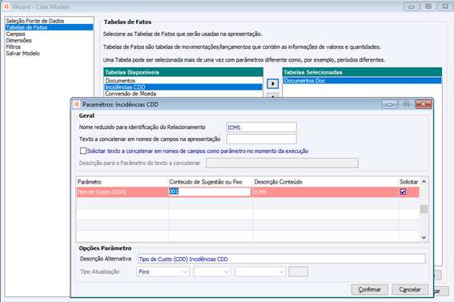Click the Solicitar column header
Viewport: 454px width, 302px height.
[409, 182]
